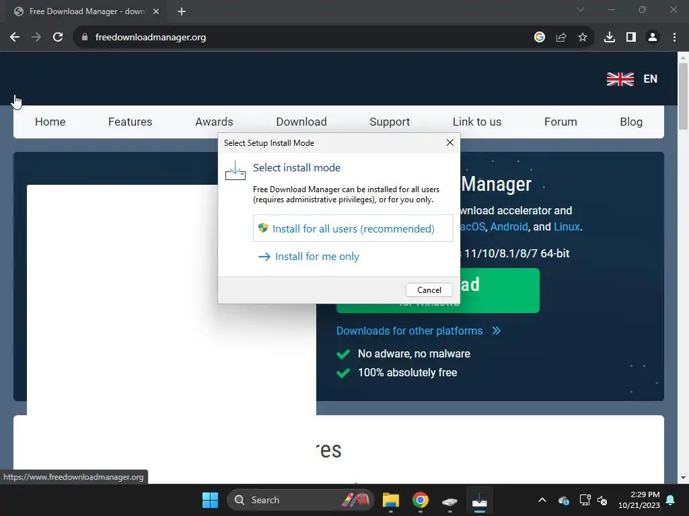Open the Home menu item
The image size is (689, 516).
point(50,122)
